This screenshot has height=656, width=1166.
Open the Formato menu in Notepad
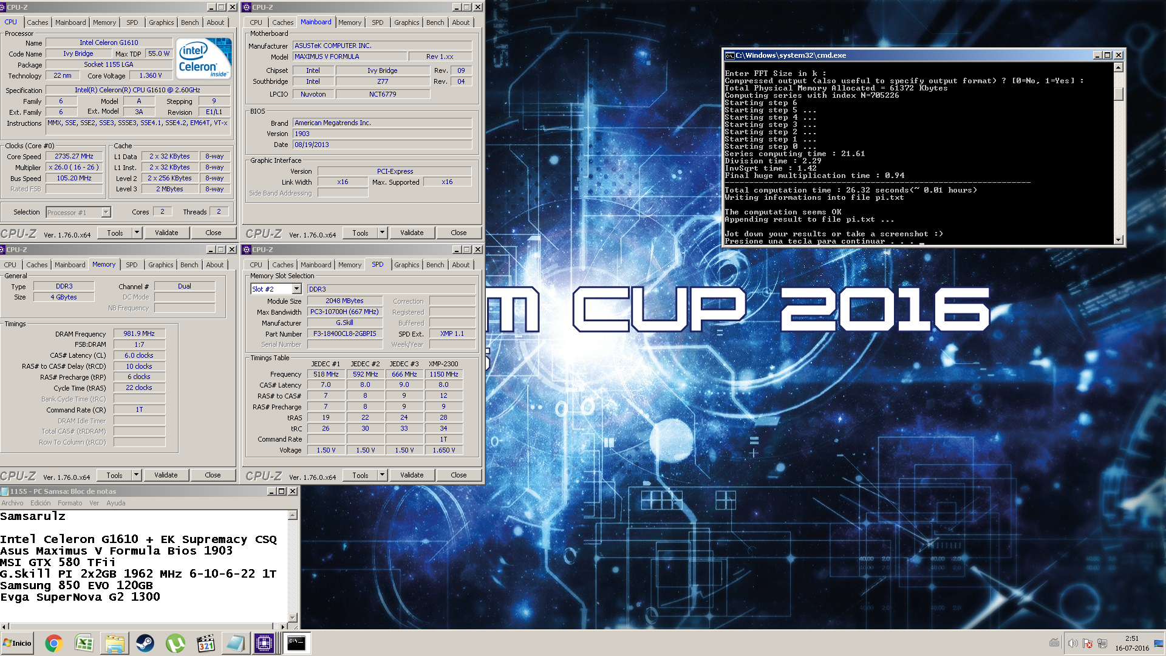70,503
